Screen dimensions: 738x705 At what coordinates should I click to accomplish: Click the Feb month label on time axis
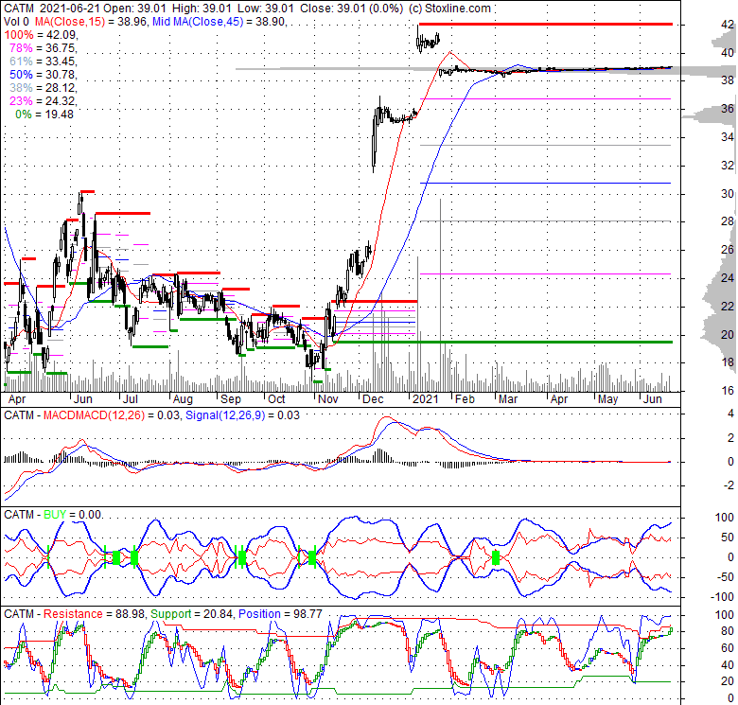465,399
